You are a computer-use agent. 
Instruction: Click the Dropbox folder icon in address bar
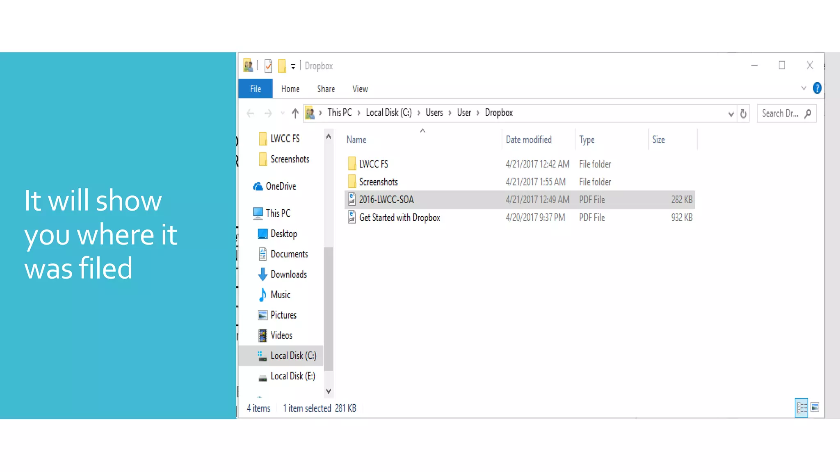coord(310,113)
